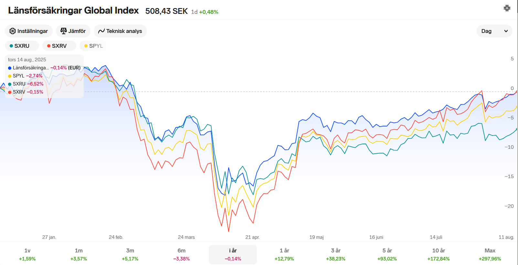
Task: Click the balance scale Jämför icon
Action: (x=64, y=31)
